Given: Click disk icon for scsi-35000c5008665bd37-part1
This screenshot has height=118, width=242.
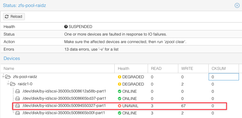Looking at the screenshot, I should 18,98.
